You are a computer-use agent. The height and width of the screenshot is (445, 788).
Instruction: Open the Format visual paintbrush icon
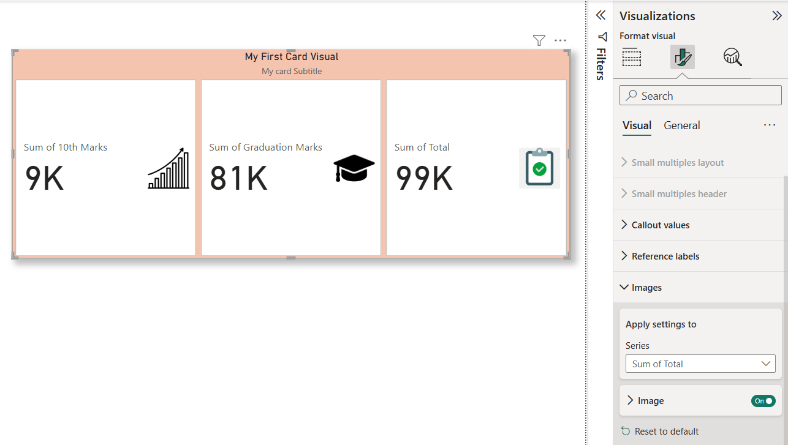(682, 56)
